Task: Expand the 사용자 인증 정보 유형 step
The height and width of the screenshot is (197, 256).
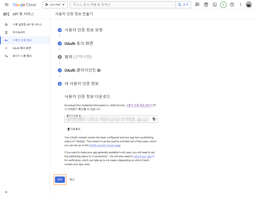Action: pos(83,30)
